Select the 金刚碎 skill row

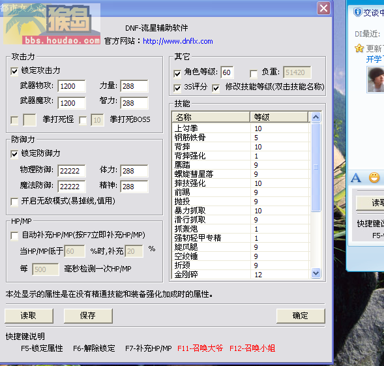tap(241, 274)
